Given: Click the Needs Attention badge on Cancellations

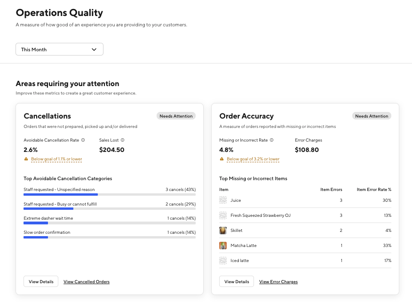Looking at the screenshot, I should point(176,116).
